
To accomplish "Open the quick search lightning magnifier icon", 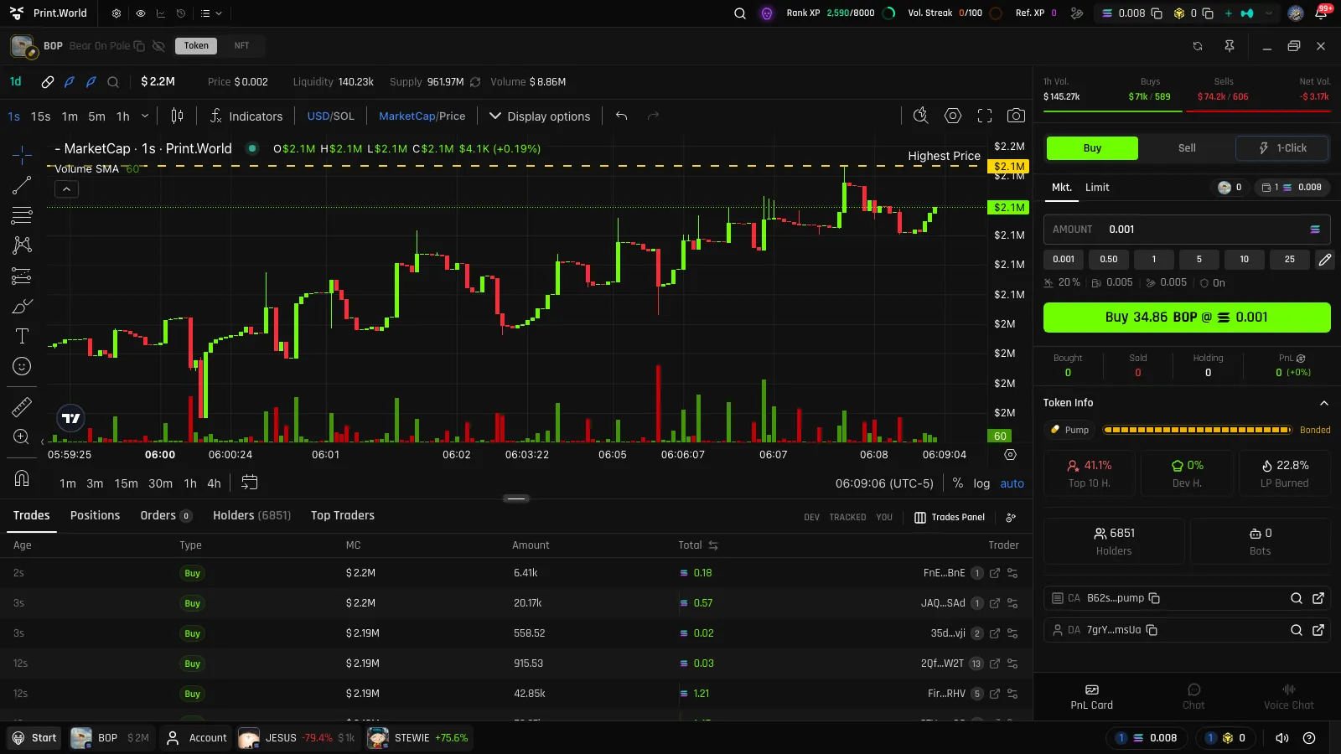I will point(920,116).
